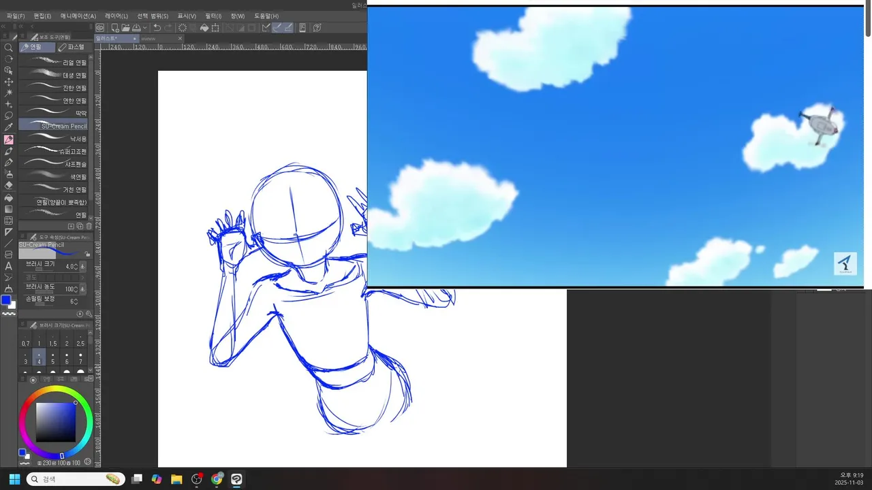Image resolution: width=872 pixels, height=490 pixels.
Task: Choose the 샤프펜슬 brush
Action: (x=53, y=164)
